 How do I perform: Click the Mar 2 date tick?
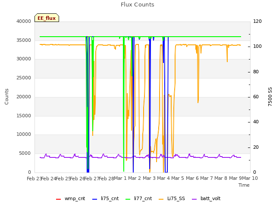[135, 178]
